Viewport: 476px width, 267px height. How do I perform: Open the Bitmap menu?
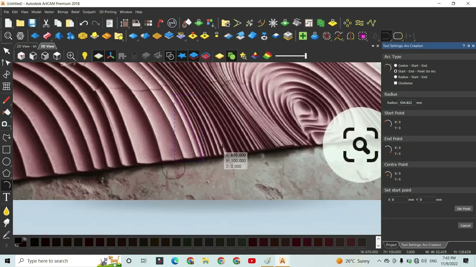coord(62,12)
